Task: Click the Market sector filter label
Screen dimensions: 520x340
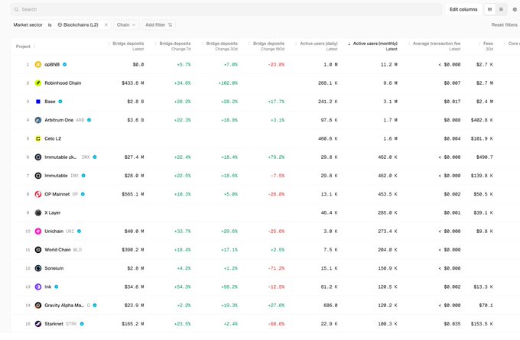Action: (x=28, y=25)
